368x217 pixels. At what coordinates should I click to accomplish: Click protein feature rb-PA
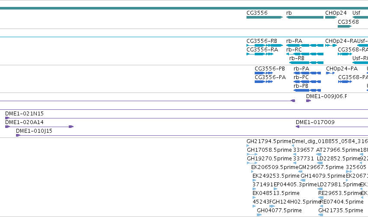point(307,73)
